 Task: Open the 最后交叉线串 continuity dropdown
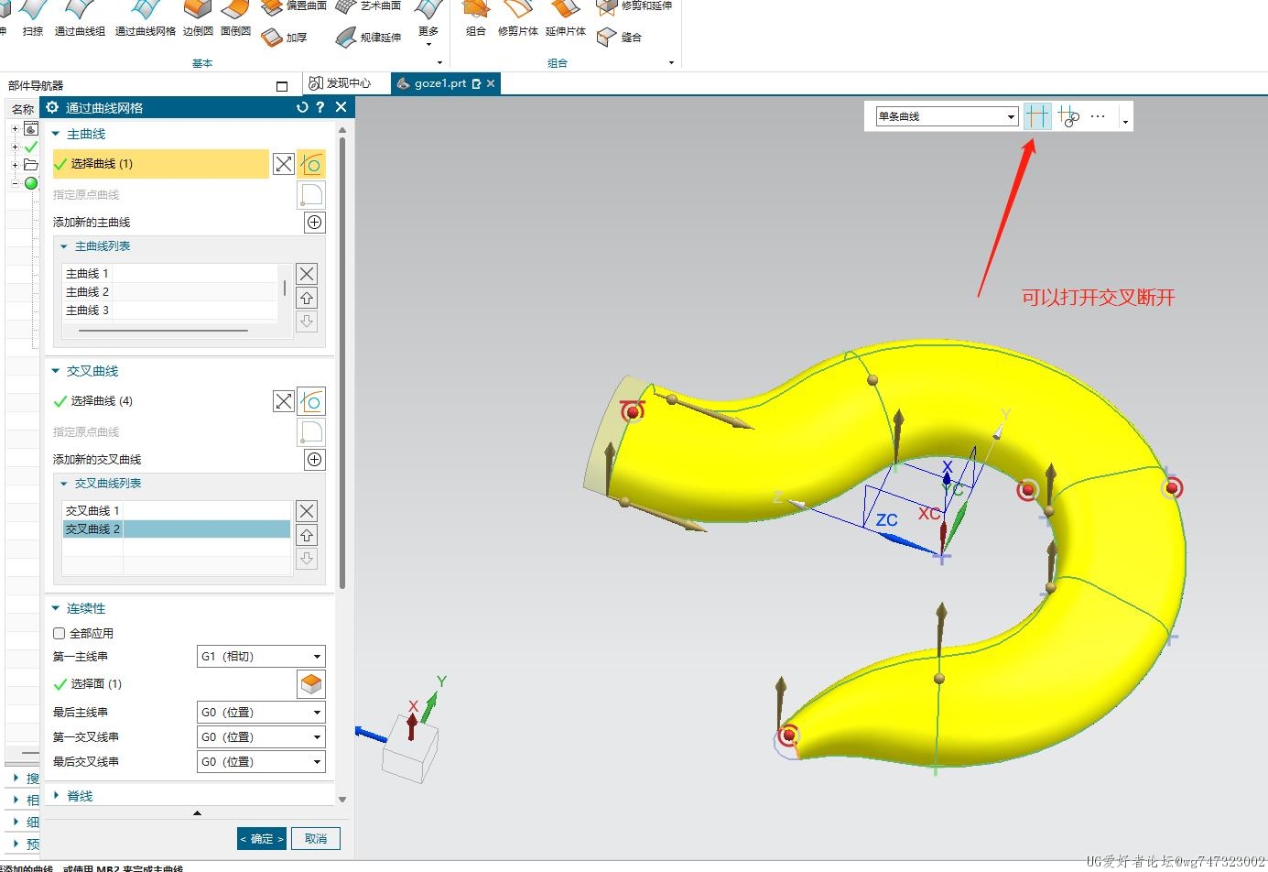(x=261, y=762)
